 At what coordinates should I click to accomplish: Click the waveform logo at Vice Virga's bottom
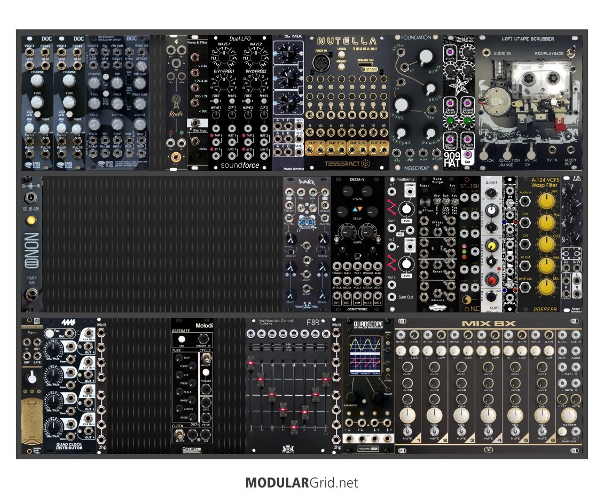pyautogui.click(x=437, y=307)
